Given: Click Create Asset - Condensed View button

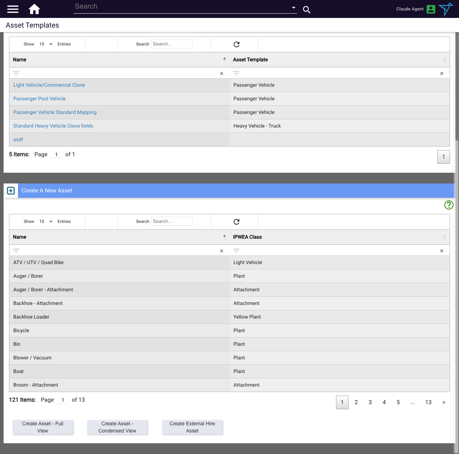Looking at the screenshot, I should point(117,427).
